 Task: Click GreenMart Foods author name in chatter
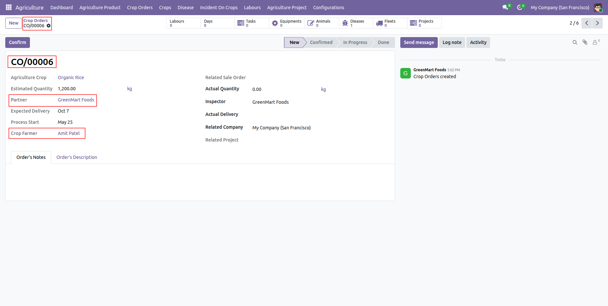[430, 70]
